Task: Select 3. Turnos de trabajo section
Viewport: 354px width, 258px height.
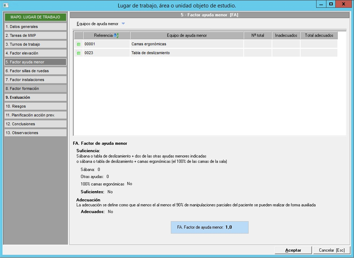Action: pos(35,44)
